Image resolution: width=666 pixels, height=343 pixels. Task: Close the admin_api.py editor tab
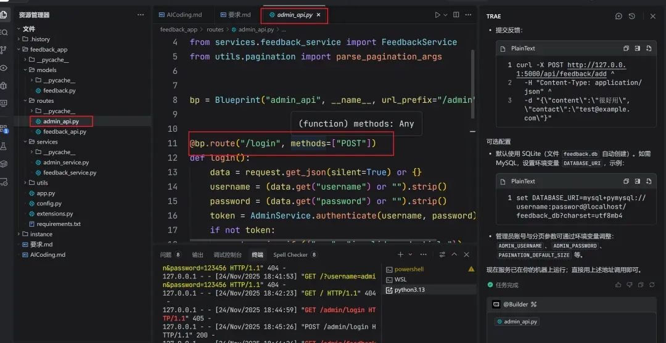tap(318, 15)
